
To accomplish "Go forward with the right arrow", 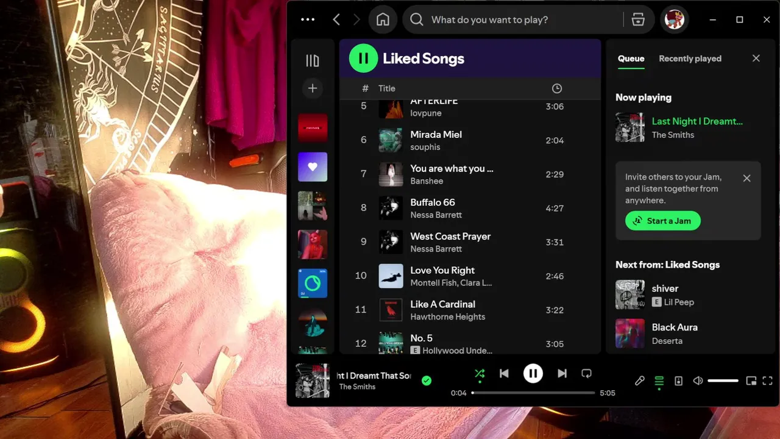I will click(356, 20).
